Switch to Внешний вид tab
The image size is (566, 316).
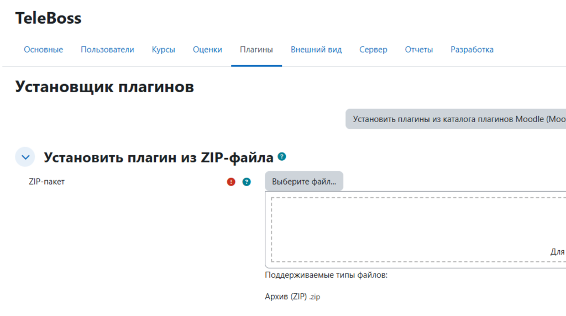click(x=316, y=50)
